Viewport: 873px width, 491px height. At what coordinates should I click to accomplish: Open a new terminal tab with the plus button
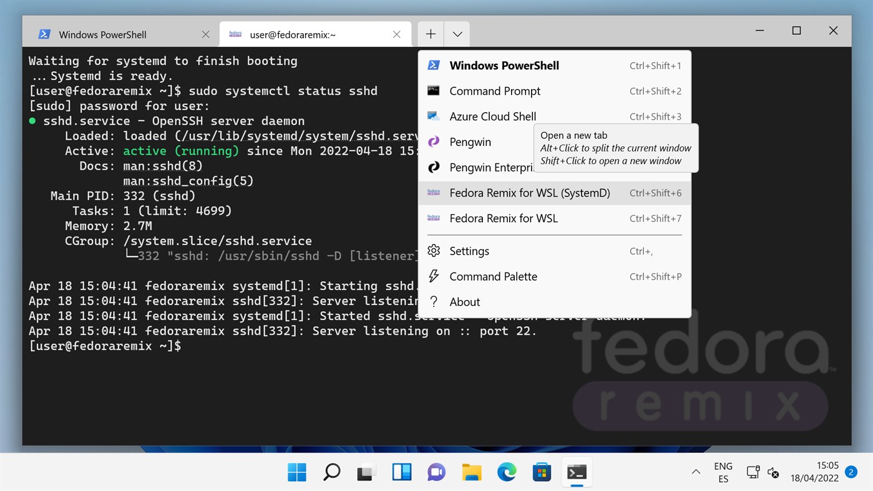point(430,34)
